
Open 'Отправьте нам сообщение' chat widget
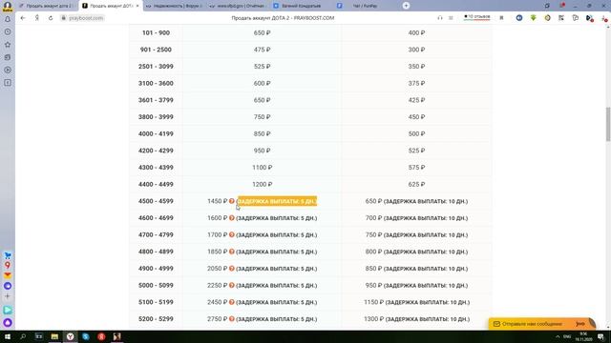click(542, 324)
